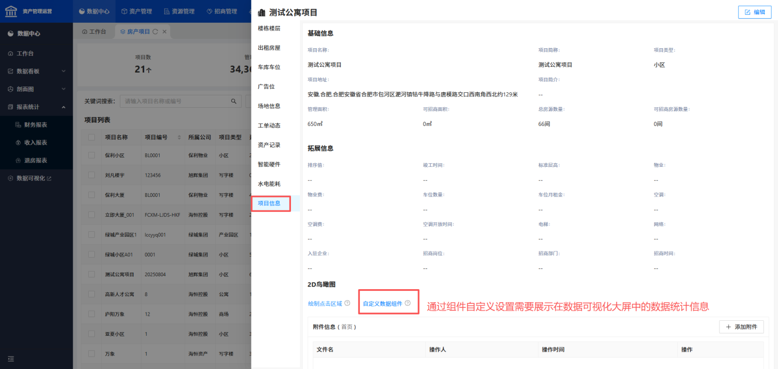This screenshot has width=778, height=369.
Task: Click the building icon beside 测试公寓项目 title
Action: pyautogui.click(x=261, y=12)
